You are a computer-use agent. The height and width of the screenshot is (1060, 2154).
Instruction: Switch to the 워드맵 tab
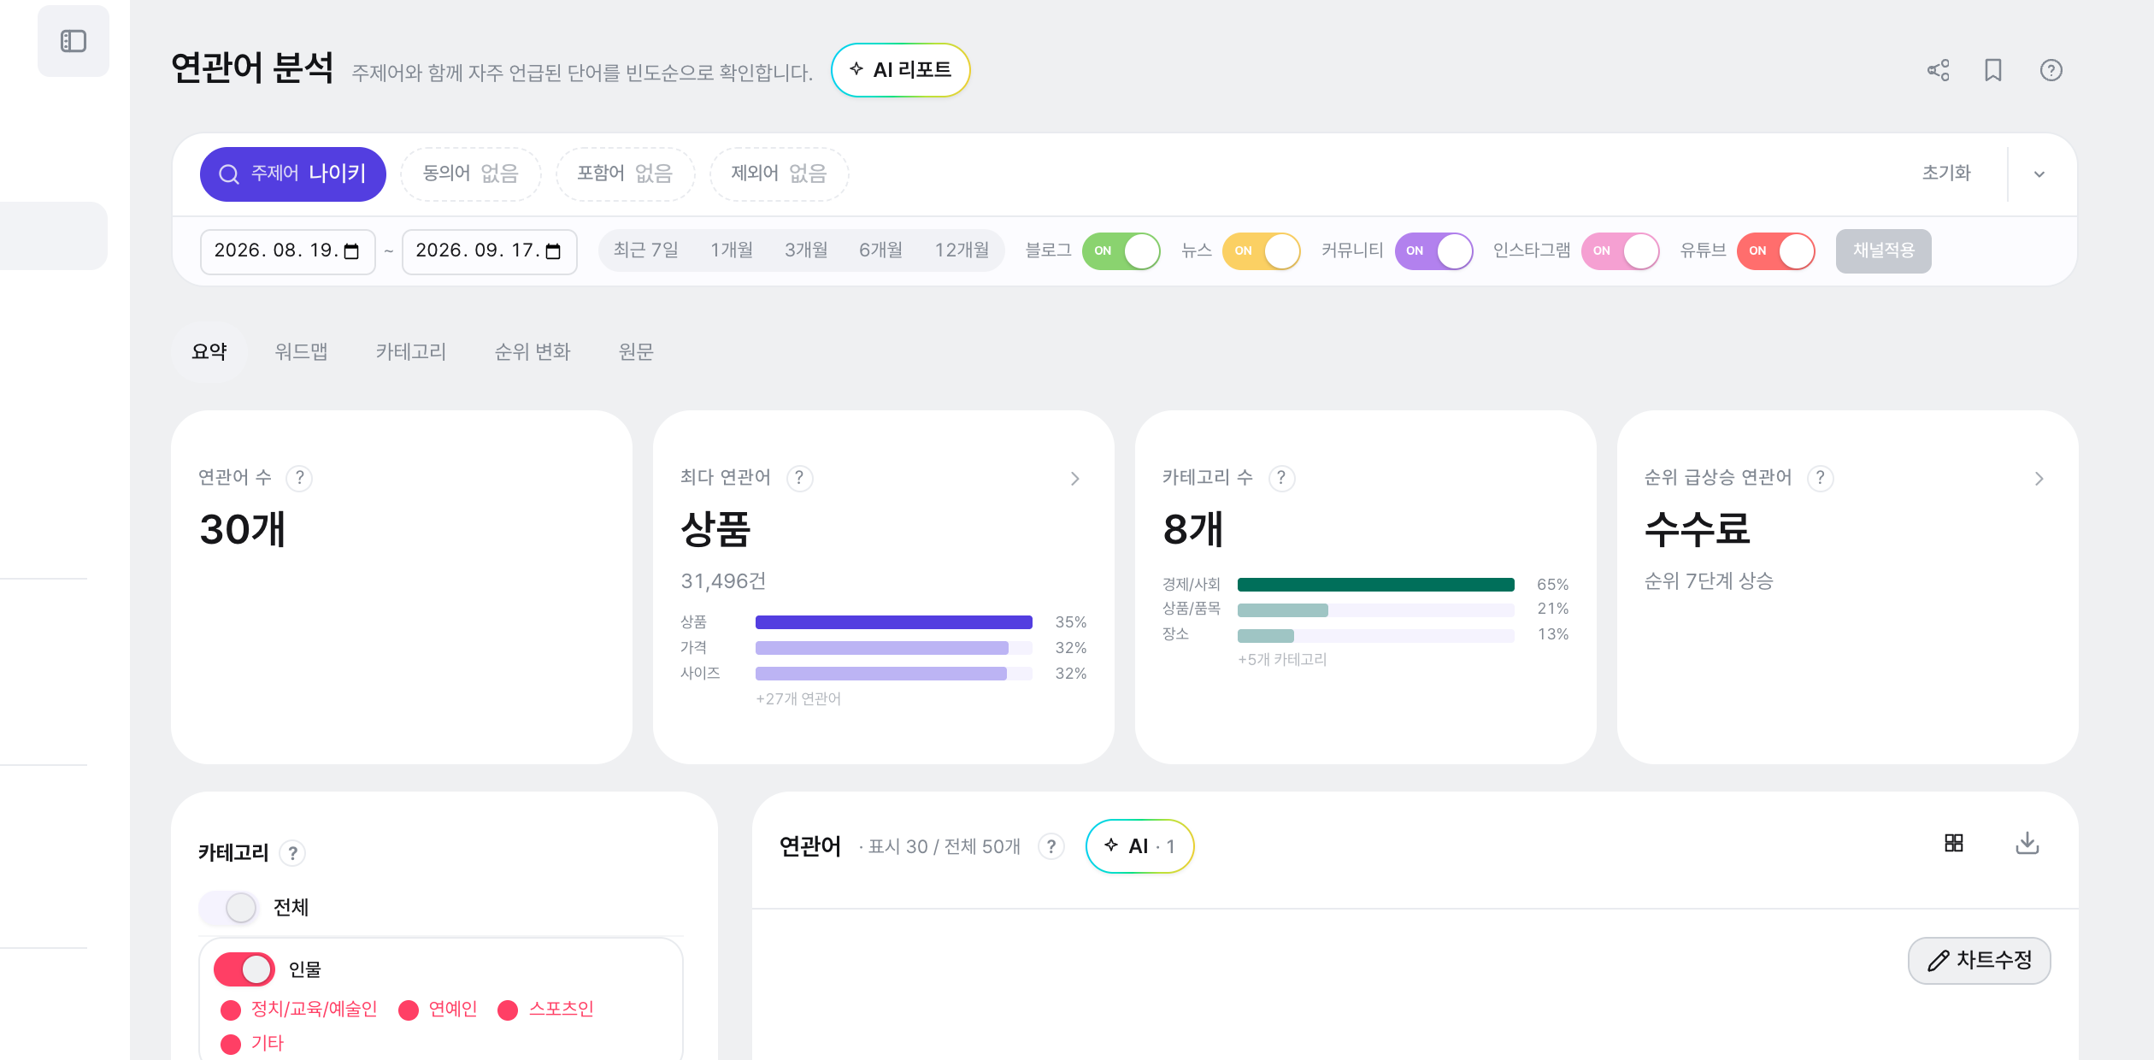[301, 351]
